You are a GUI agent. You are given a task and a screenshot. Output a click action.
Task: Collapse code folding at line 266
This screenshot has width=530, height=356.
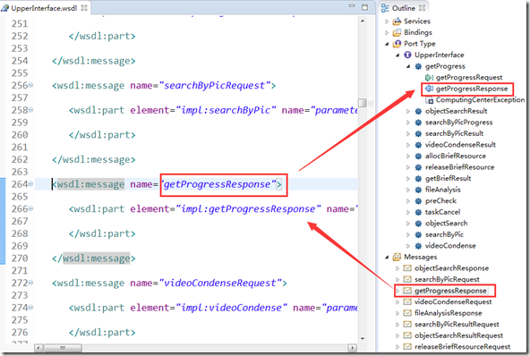(30, 208)
